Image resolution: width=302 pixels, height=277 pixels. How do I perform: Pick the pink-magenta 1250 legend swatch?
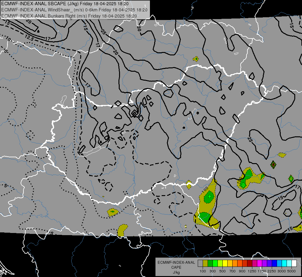click(x=254, y=263)
